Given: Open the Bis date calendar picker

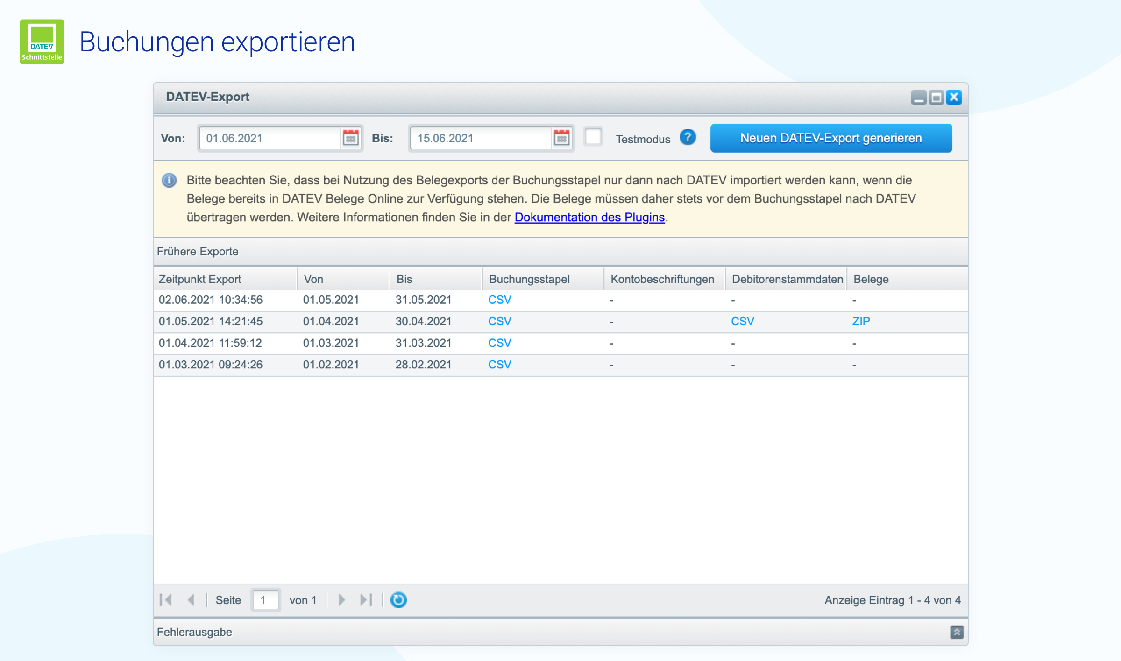Looking at the screenshot, I should pos(561,138).
